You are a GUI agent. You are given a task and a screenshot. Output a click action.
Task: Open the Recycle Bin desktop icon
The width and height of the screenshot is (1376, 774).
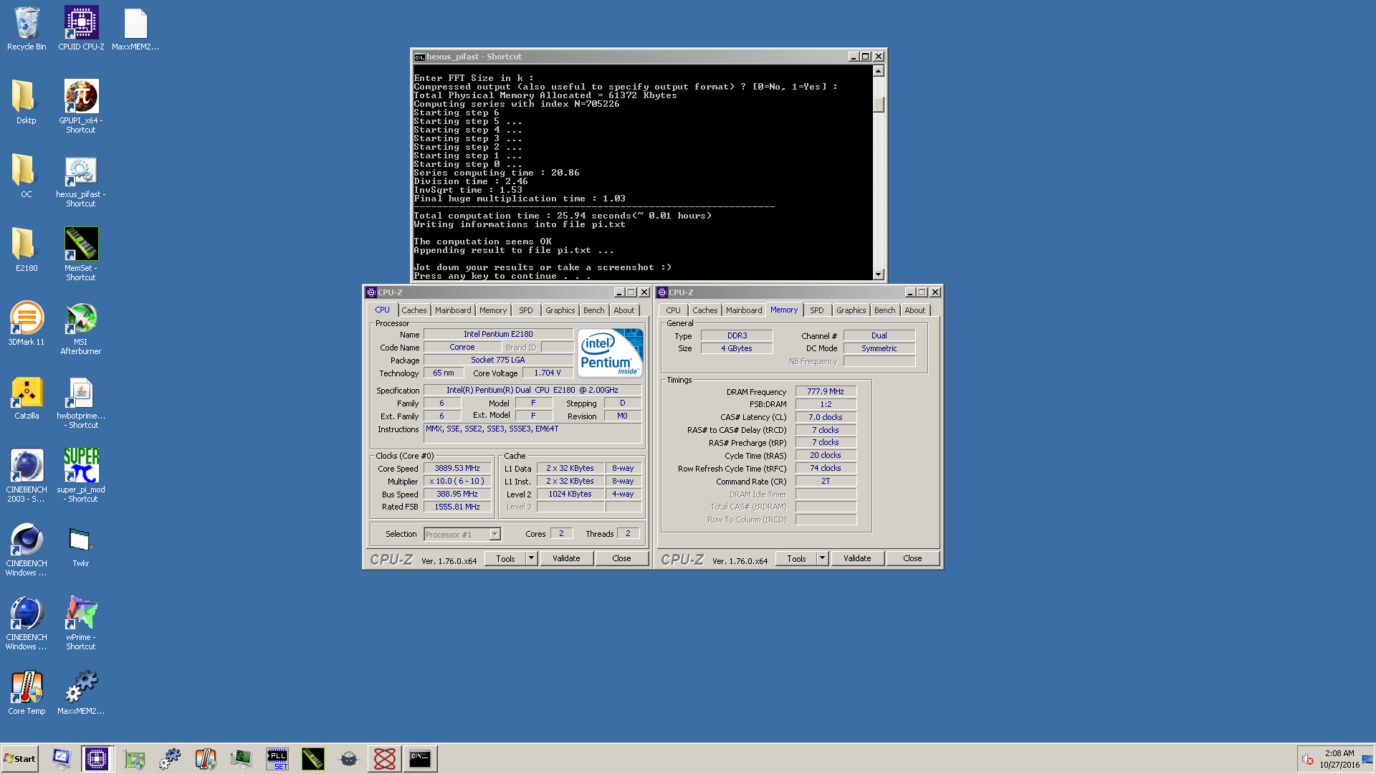27,29
